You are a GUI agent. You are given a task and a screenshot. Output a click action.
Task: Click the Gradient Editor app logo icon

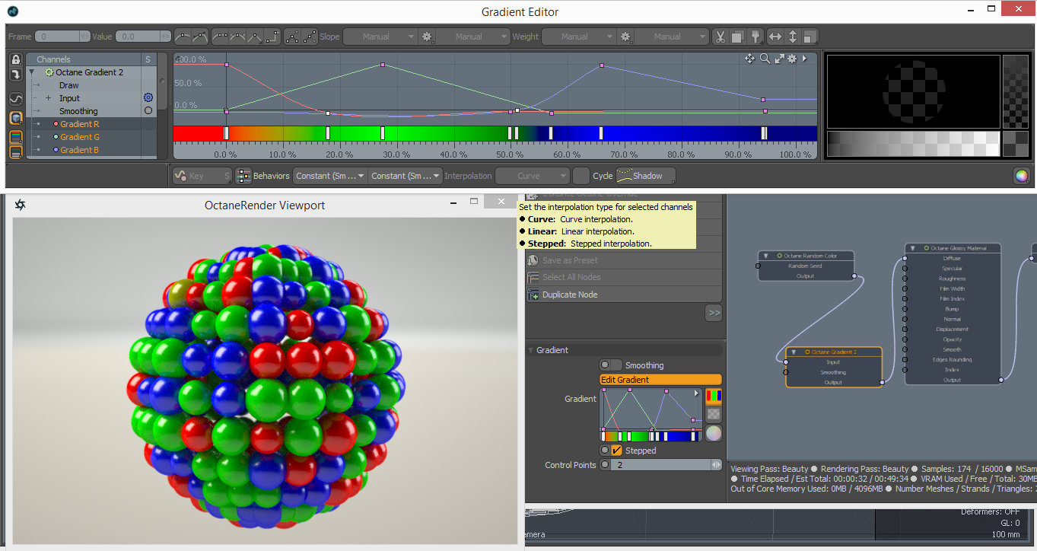click(x=14, y=11)
